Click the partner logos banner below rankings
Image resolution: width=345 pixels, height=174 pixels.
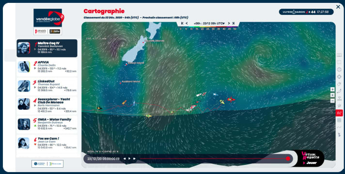(47, 164)
